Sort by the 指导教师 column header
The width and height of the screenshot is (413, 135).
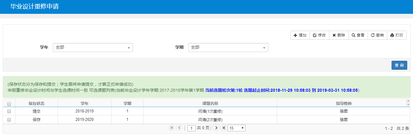pos(344,103)
